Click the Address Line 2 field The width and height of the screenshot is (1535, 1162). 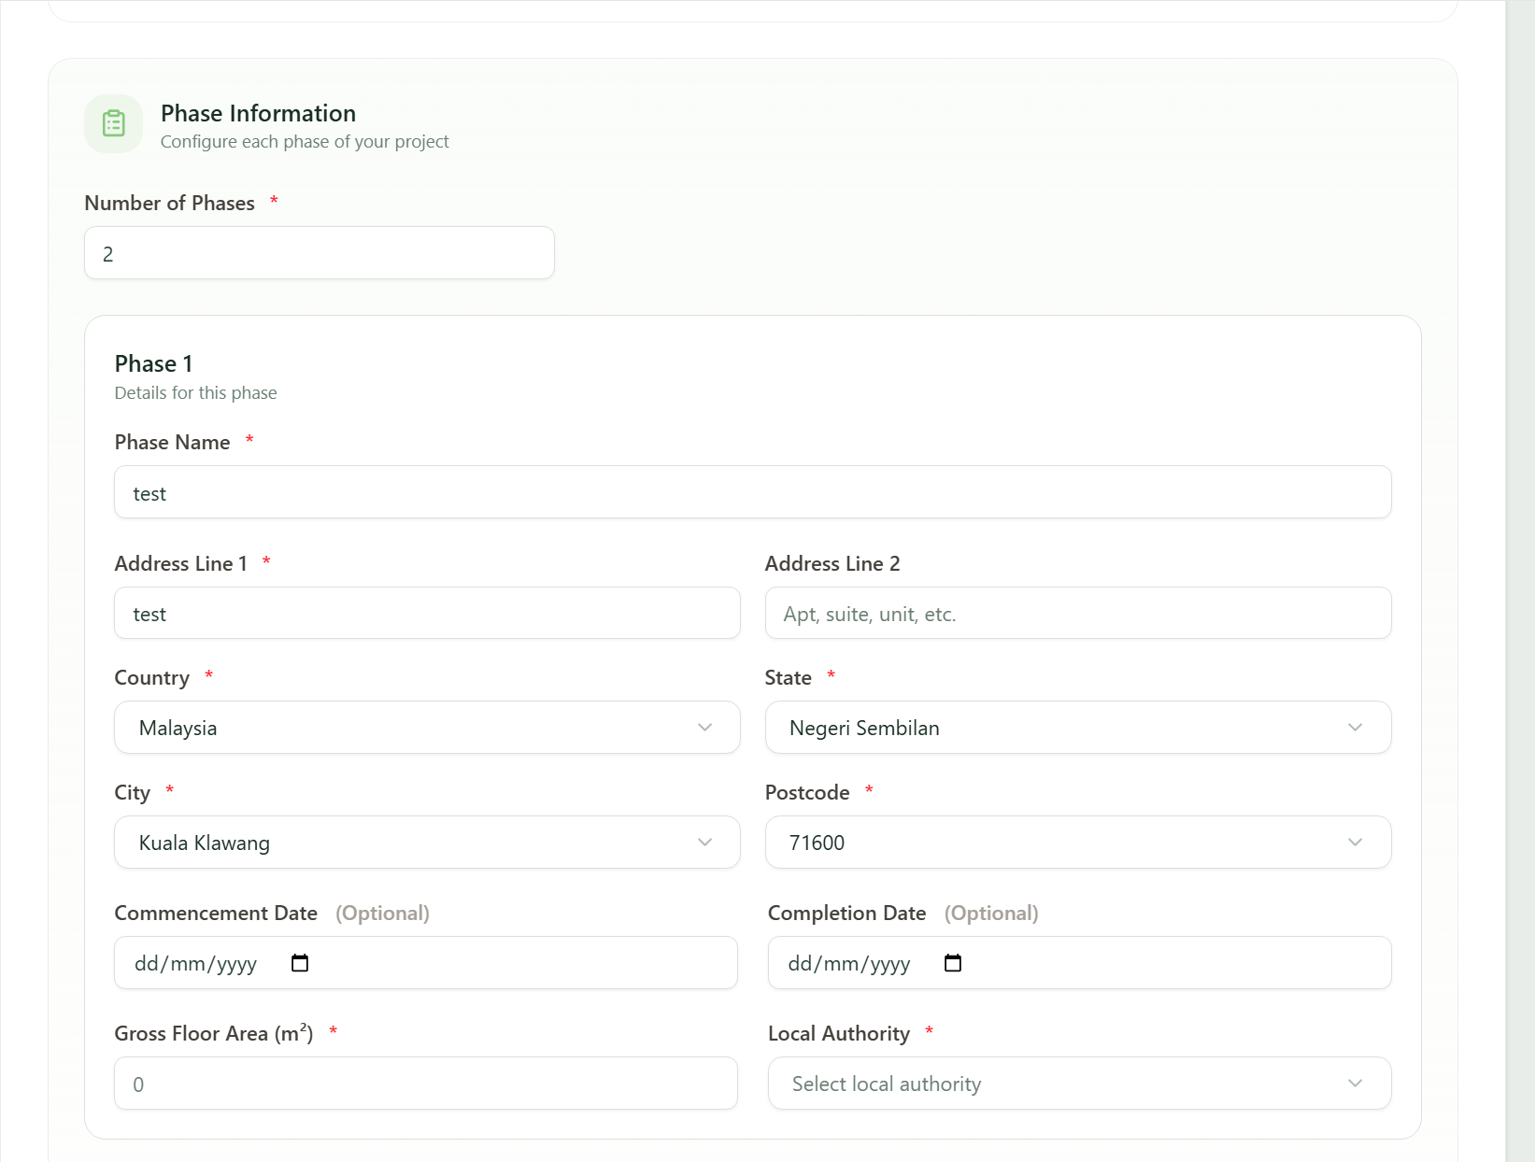click(1078, 614)
